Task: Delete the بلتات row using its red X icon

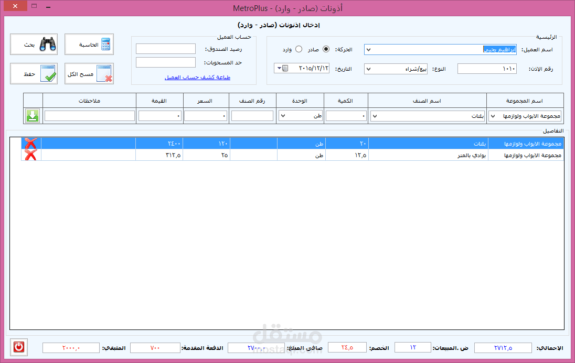Action: click(x=30, y=142)
